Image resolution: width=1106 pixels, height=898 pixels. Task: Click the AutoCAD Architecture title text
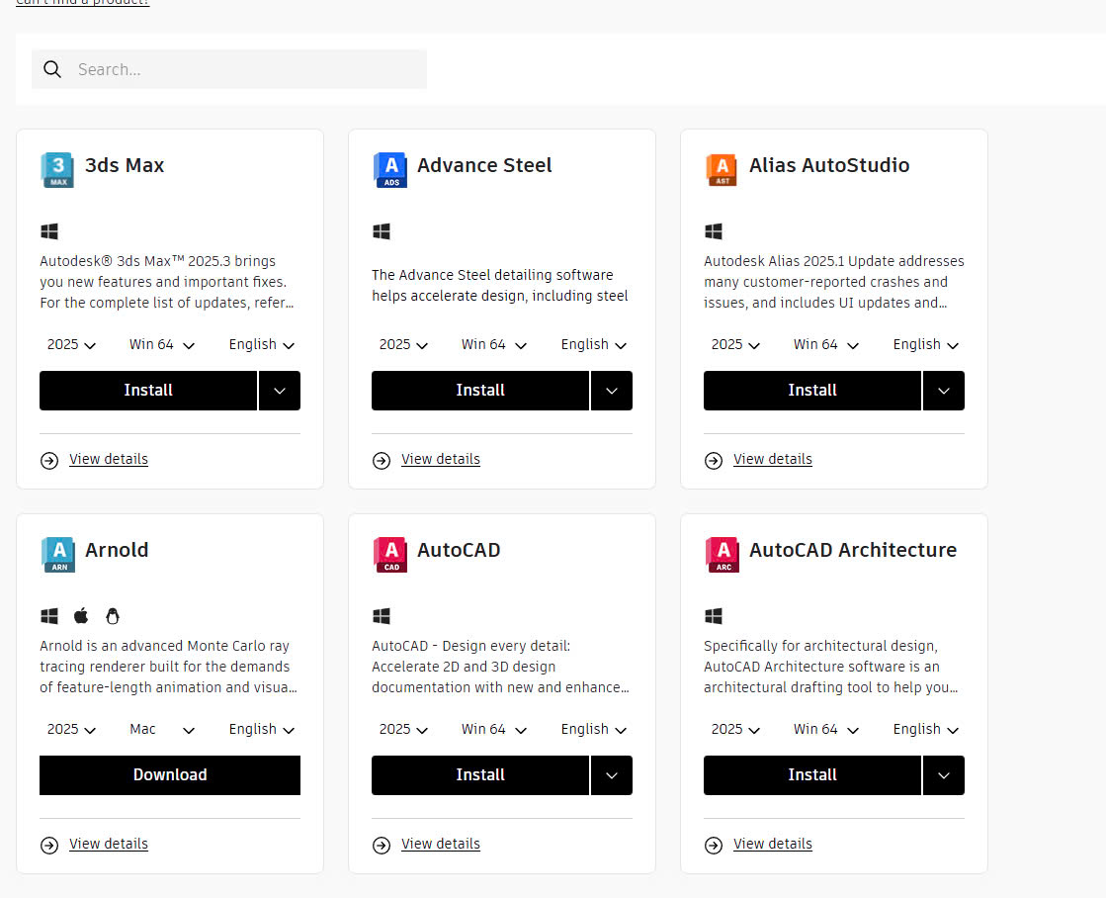coord(853,550)
